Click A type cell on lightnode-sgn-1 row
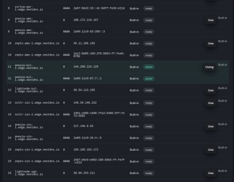Screen dimensions: 234x182 click(64, 173)
